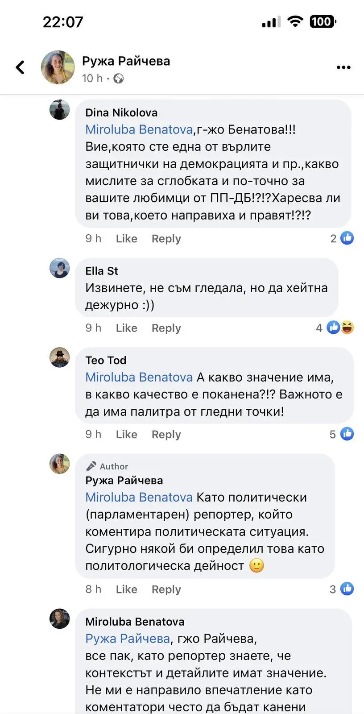Screen dimensions: 364x714
Task: Open the three-dot post options menu
Action: [x=343, y=67]
